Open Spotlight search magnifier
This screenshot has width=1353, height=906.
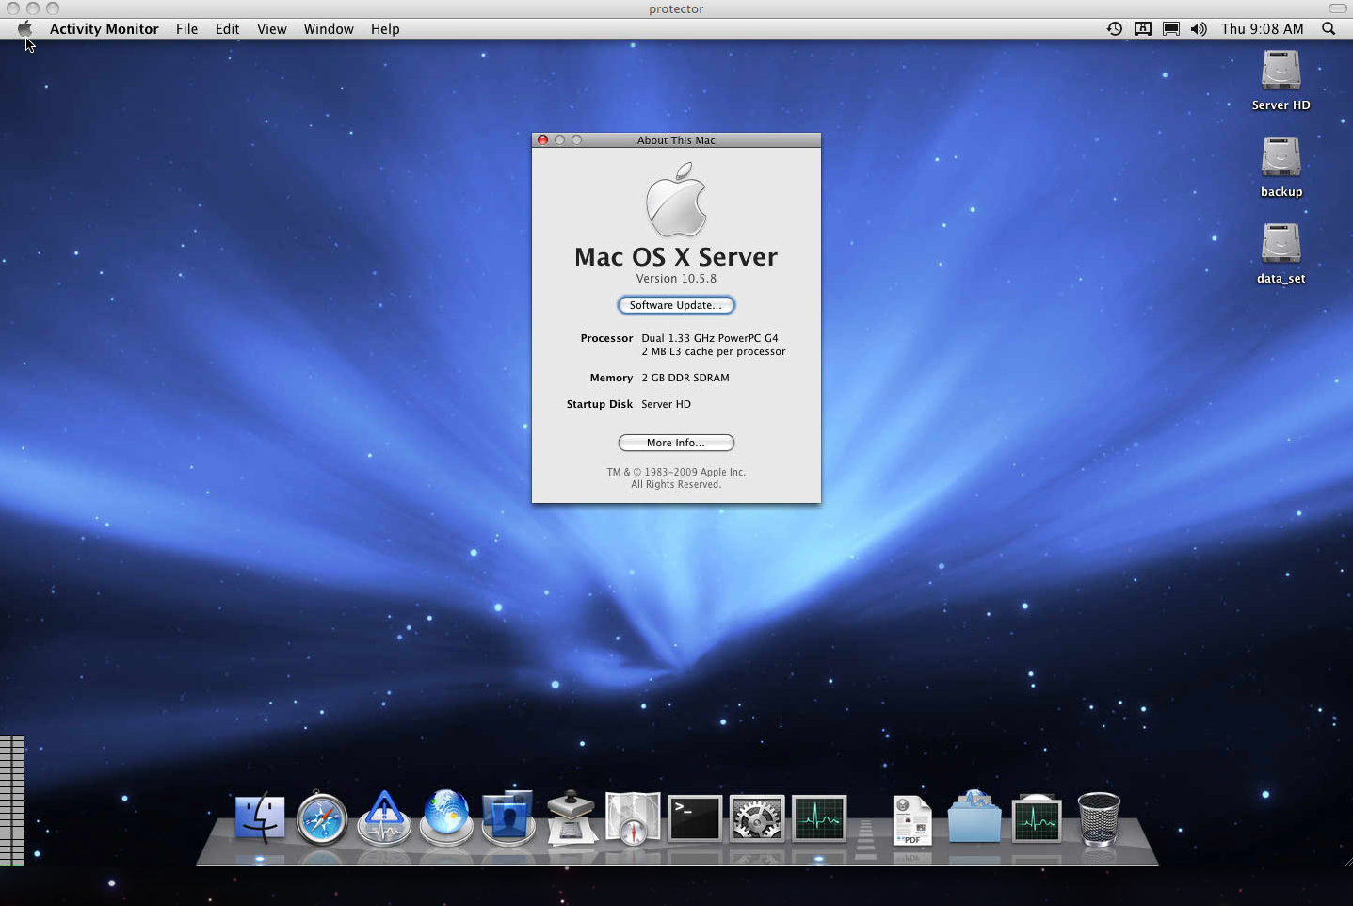(1329, 28)
